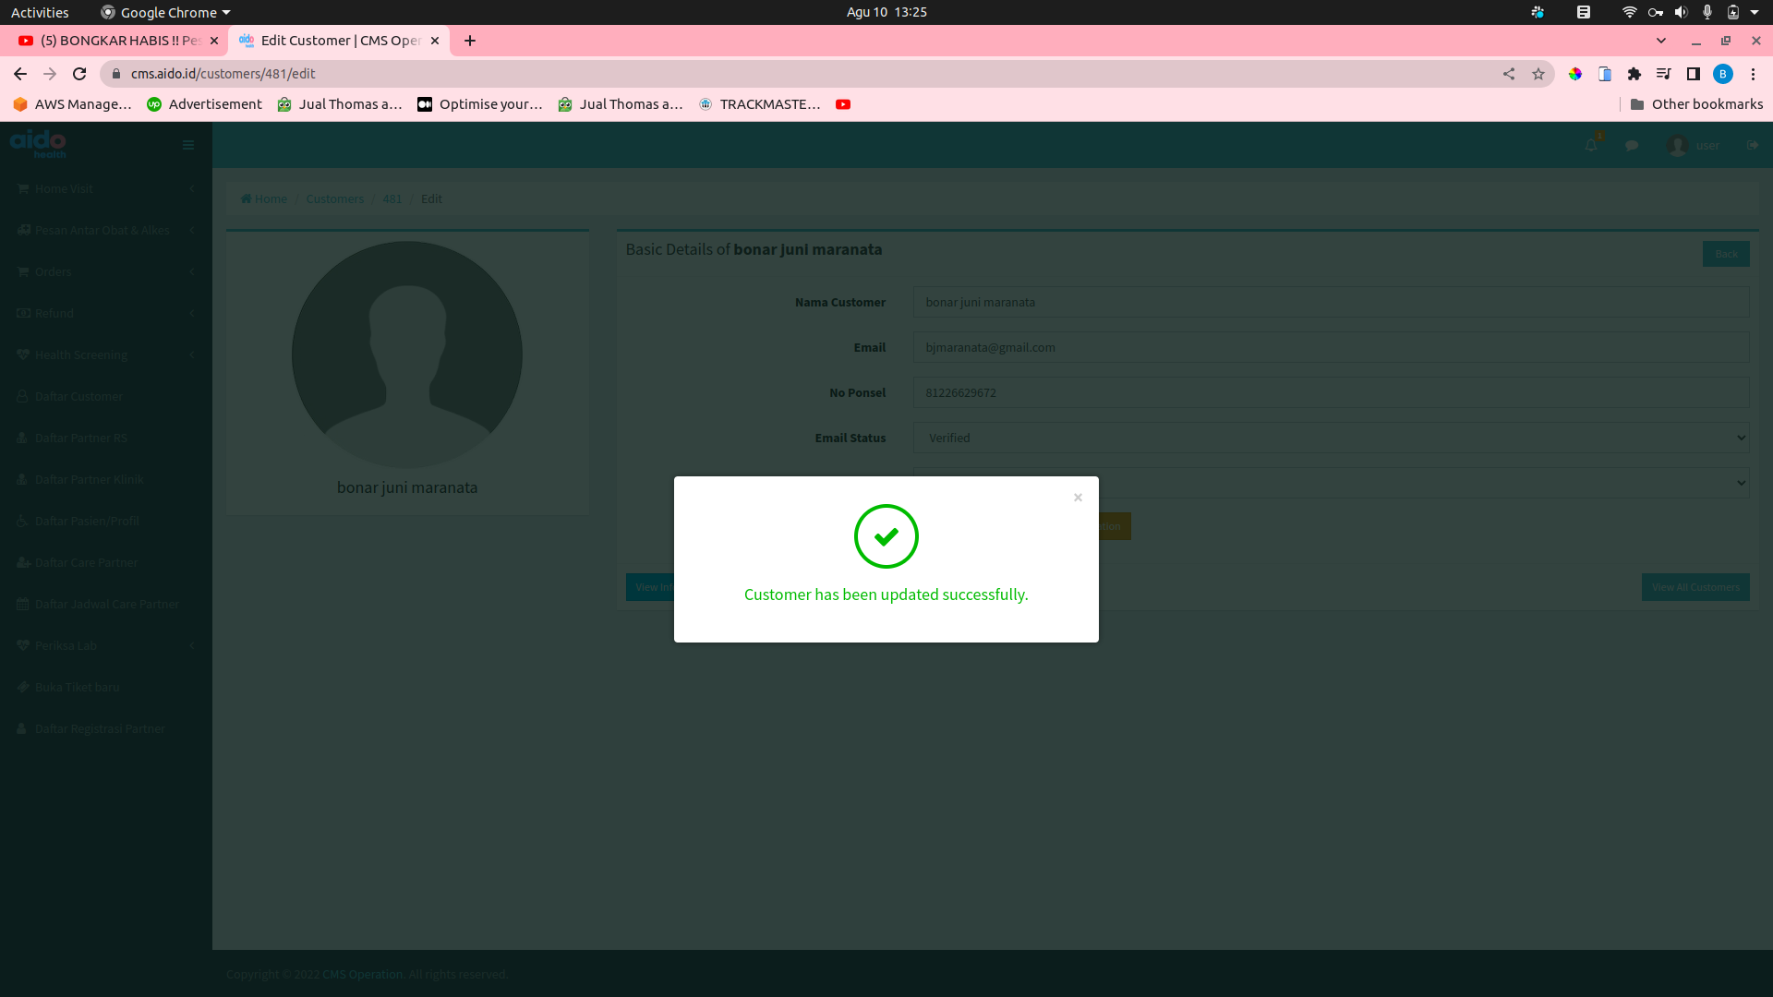The height and width of the screenshot is (997, 1773).
Task: Open the chat messages icon
Action: [x=1632, y=145]
